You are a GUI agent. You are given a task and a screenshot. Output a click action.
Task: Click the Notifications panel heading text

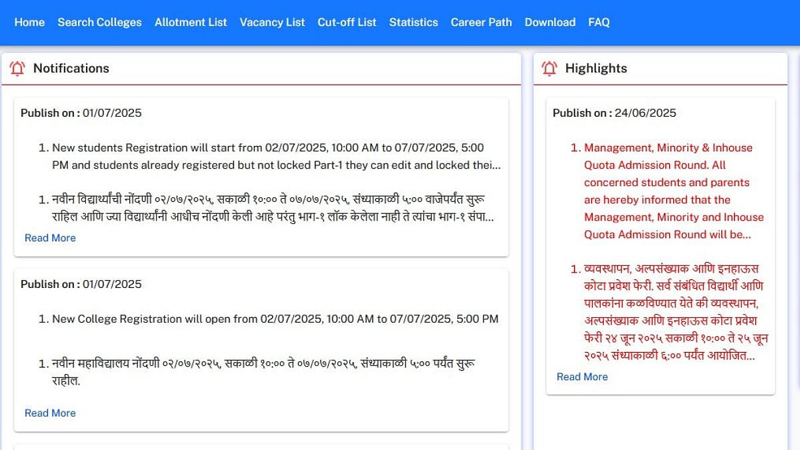tap(71, 68)
